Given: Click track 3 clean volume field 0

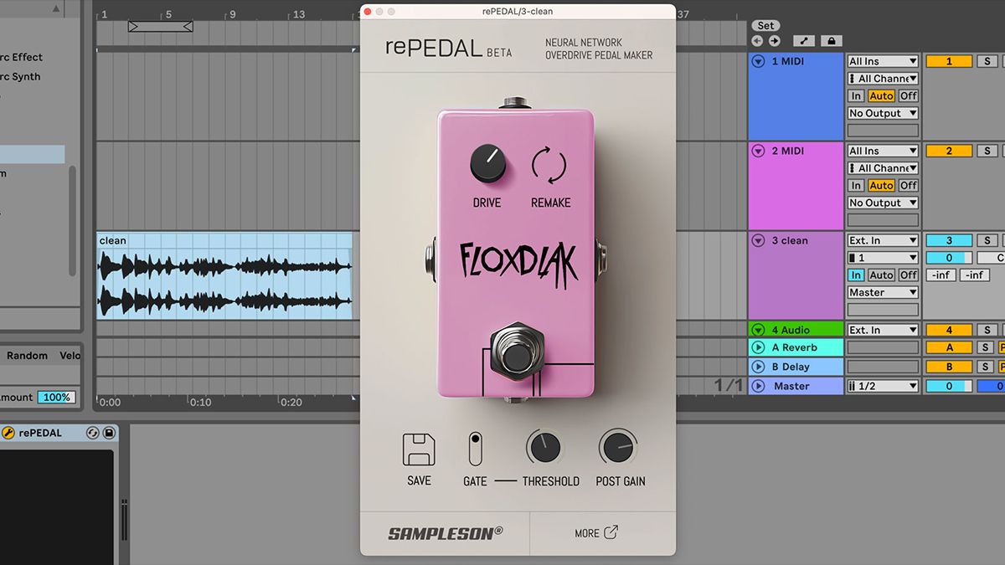Looking at the screenshot, I should [x=949, y=258].
